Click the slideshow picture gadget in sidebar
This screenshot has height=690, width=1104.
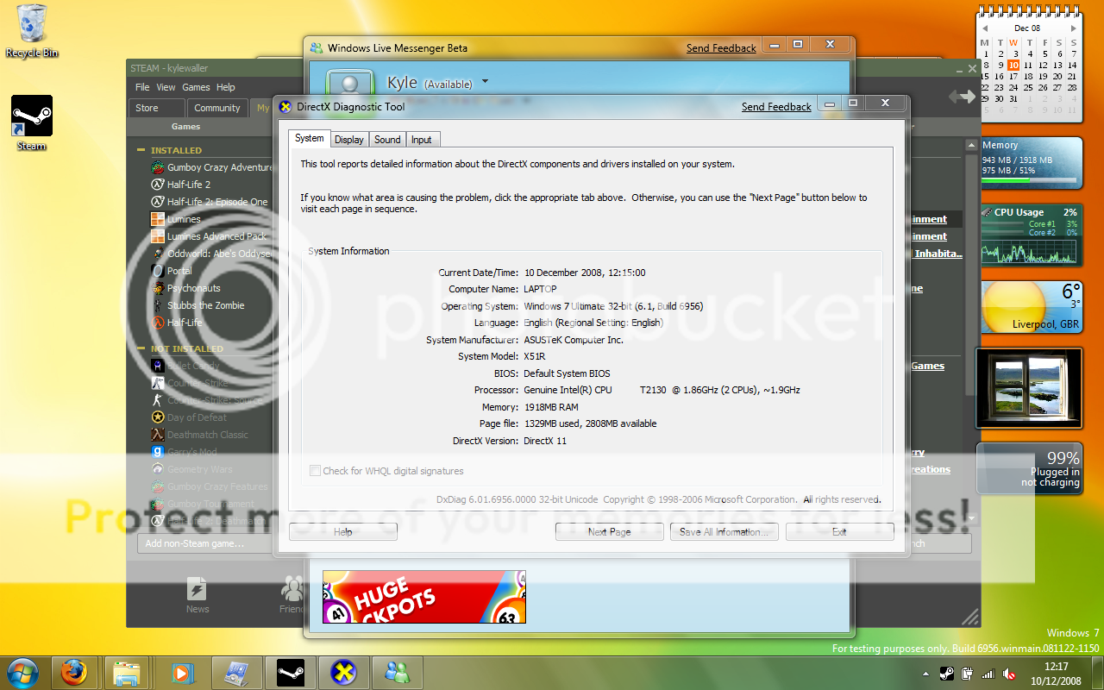tap(1028, 387)
